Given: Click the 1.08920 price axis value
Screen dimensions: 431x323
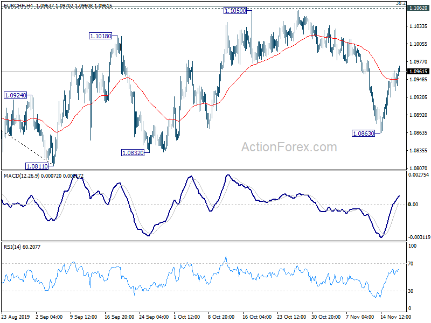Looking at the screenshot, I should [x=419, y=115].
